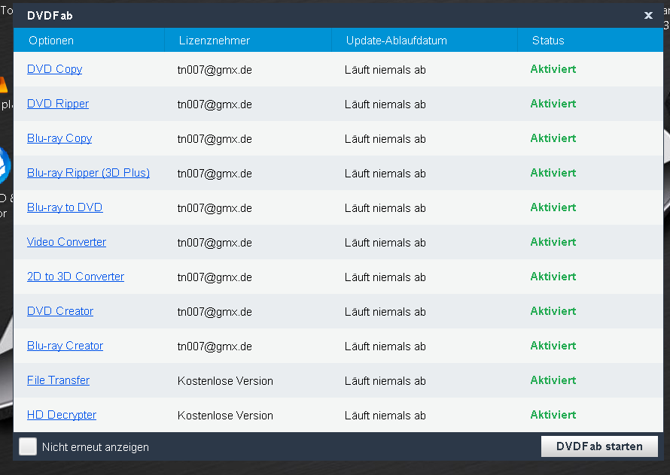Select the licensee email in DVD Copy row
The width and height of the screenshot is (670, 475).
(215, 70)
